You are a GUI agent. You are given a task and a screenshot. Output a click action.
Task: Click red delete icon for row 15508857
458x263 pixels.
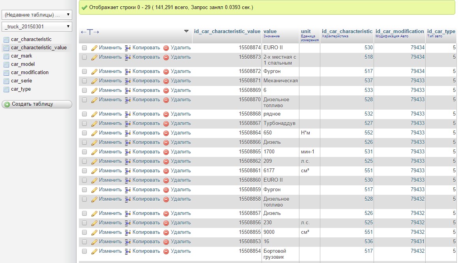[x=166, y=214]
